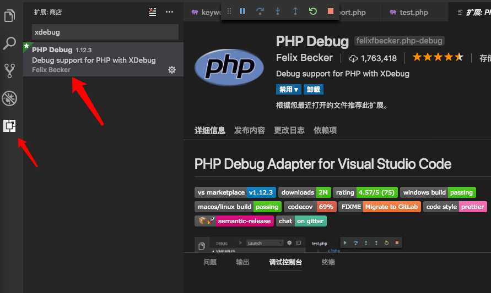Click the codecov 69% badge
Screen dimensions: 491x293
(x=310, y=207)
